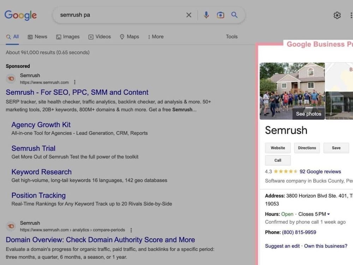Open image search with camera icon
The height and width of the screenshot is (265, 353).
[x=220, y=15]
